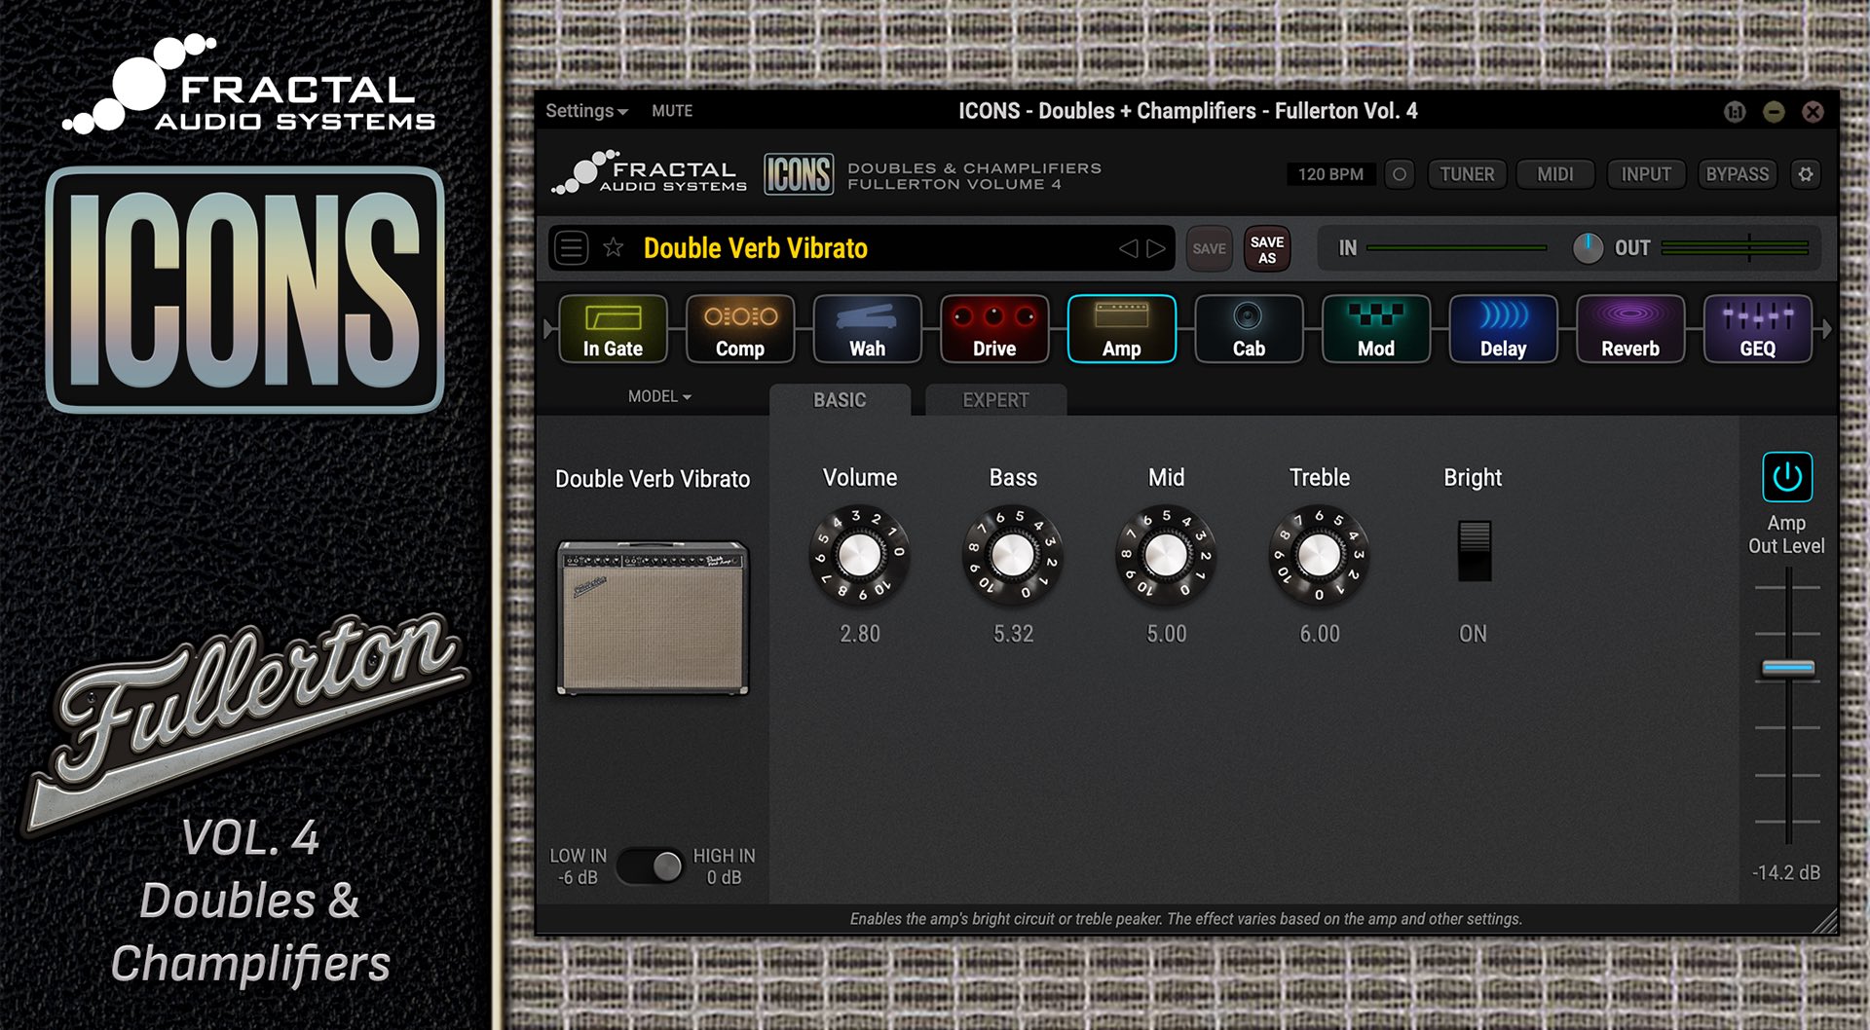Select the Reverb effect block
Image resolution: width=1870 pixels, height=1030 pixels.
coord(1630,329)
